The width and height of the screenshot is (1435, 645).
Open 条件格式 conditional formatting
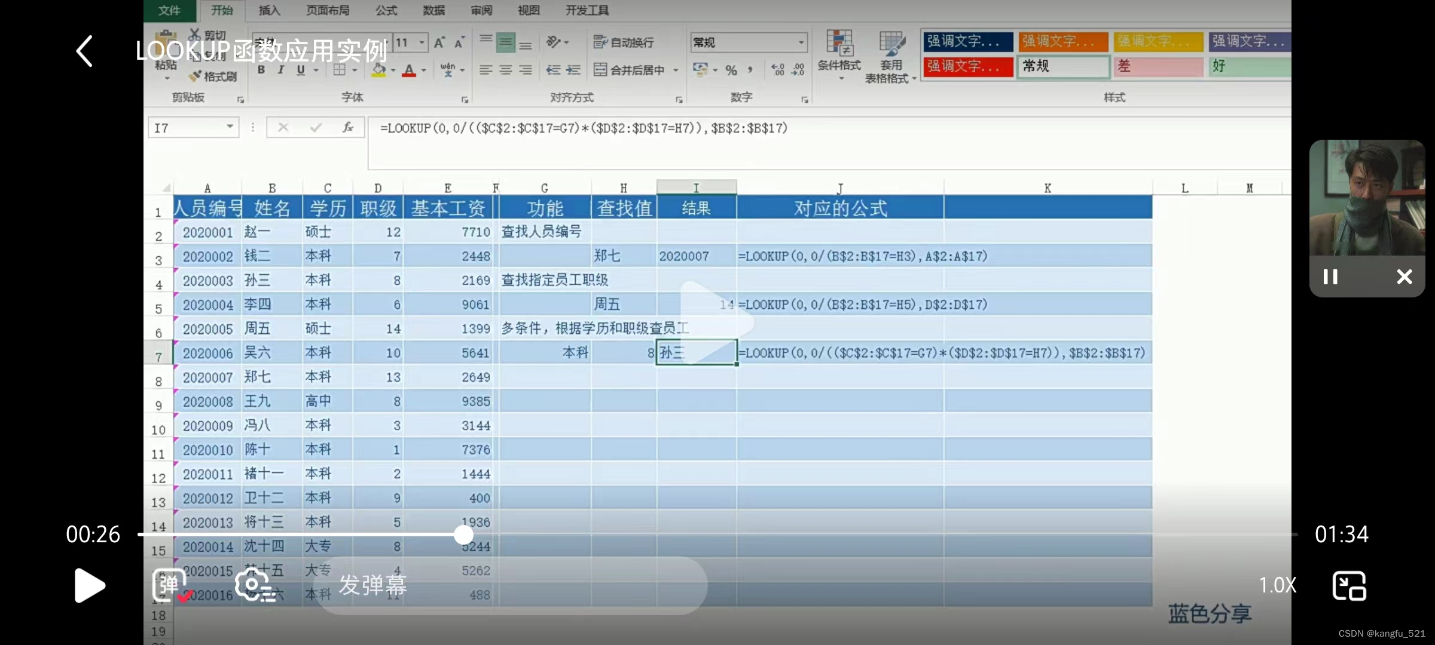(839, 56)
